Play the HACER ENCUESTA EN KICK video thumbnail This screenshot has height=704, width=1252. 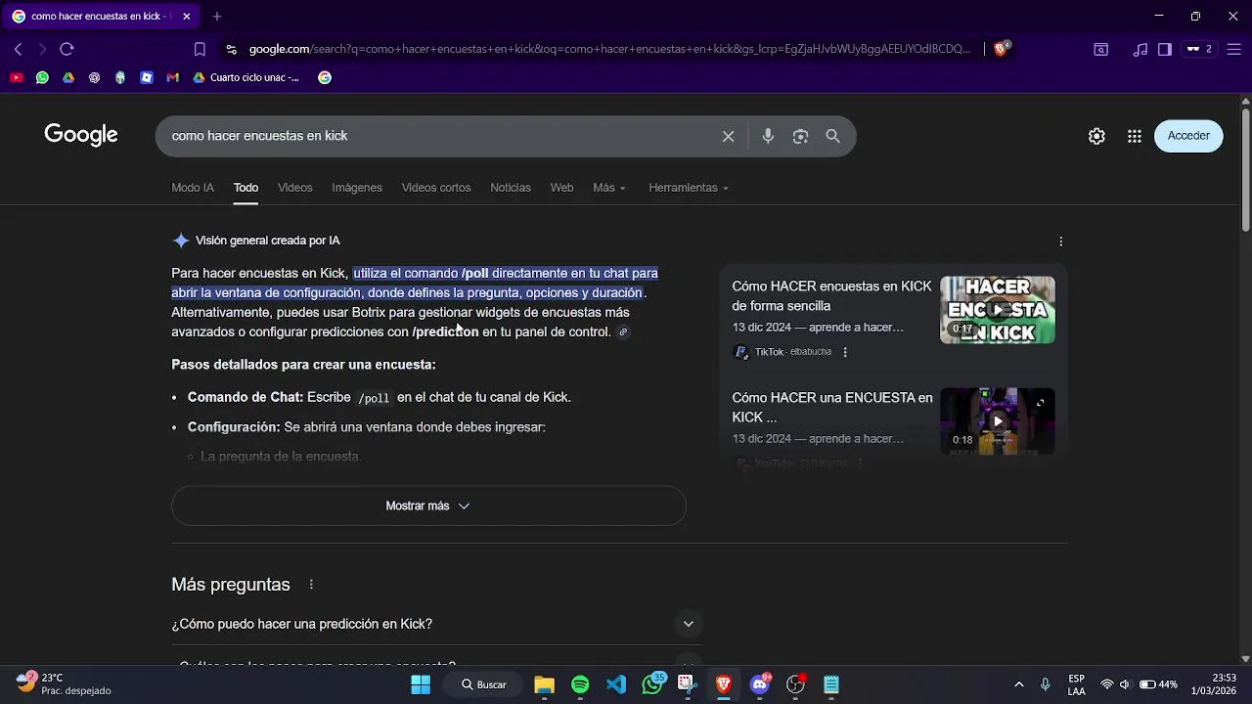click(x=998, y=310)
